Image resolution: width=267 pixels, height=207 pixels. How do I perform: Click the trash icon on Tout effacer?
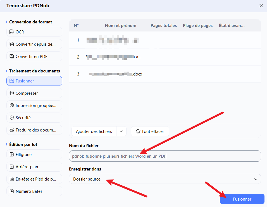click(138, 131)
